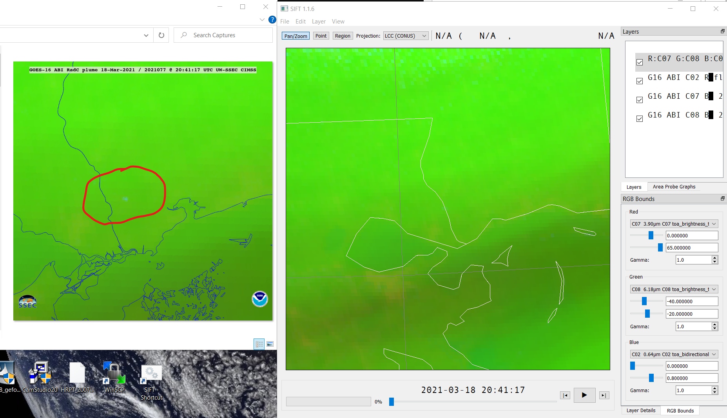The width and height of the screenshot is (727, 418).
Task: Float the Layers panel using its dock icon
Action: tap(722, 31)
